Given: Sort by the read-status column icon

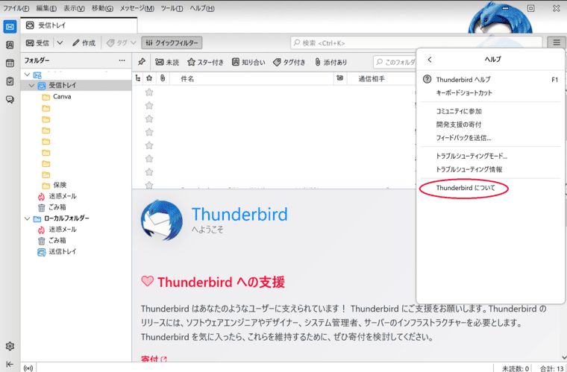Looking at the screenshot, I should click(339, 78).
